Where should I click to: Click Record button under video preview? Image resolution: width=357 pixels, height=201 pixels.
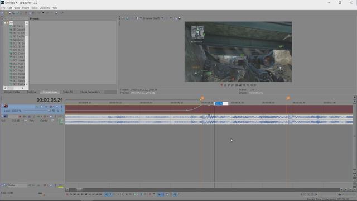point(221,85)
